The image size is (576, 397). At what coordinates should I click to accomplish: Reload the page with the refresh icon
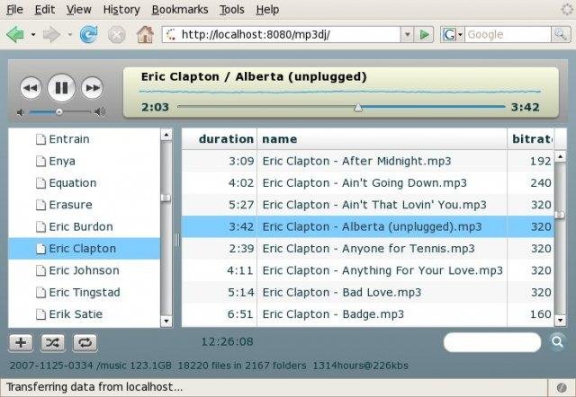coord(89,34)
